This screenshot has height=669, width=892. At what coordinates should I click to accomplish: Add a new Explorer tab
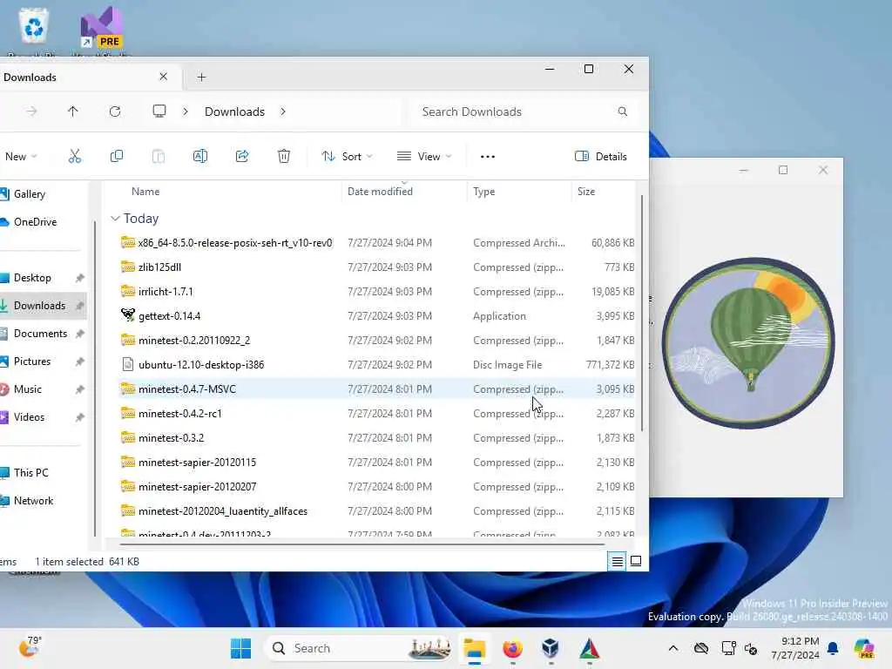click(201, 77)
